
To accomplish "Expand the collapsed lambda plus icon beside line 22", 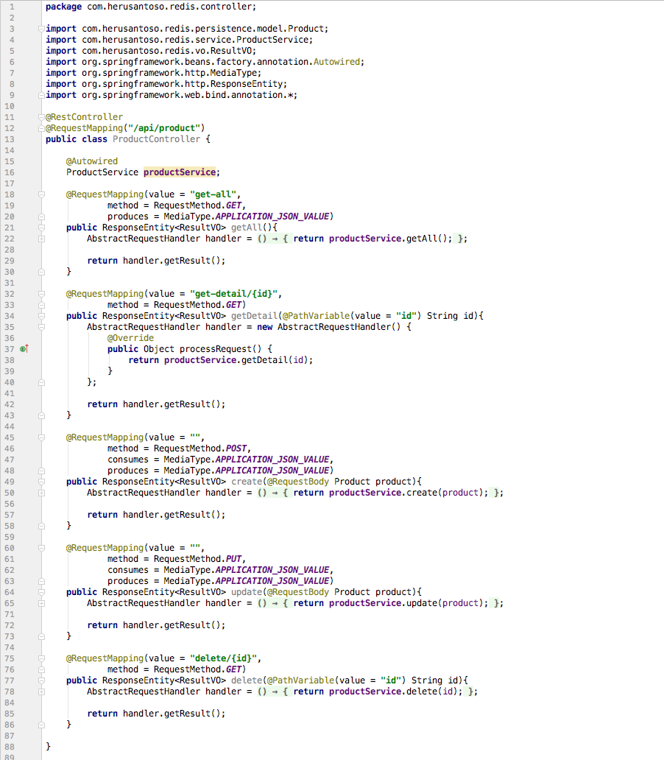I will tap(42, 240).
